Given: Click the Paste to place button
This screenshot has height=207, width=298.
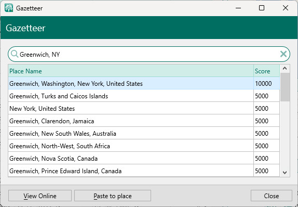Looking at the screenshot, I should click(x=113, y=196).
